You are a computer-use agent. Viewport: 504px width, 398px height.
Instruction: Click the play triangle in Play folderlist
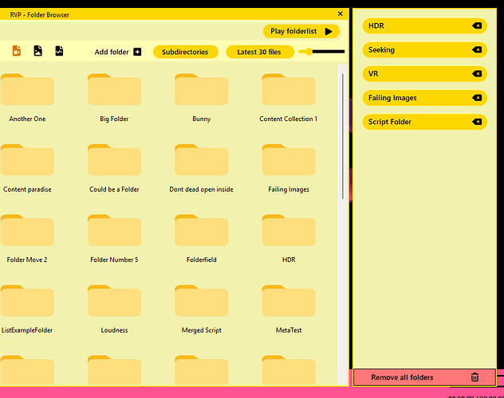point(329,31)
